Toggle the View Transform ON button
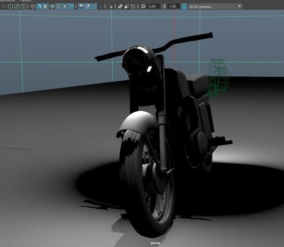284x247 pixels. pyautogui.click(x=184, y=7)
